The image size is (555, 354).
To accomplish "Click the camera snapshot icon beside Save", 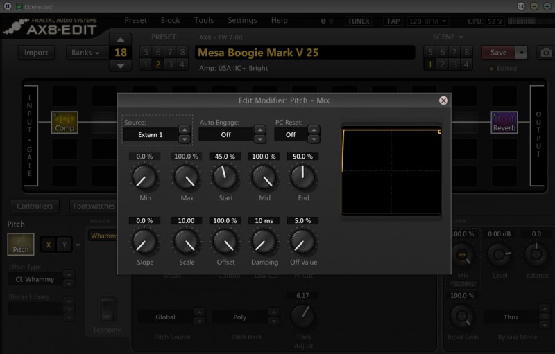I will click(546, 53).
